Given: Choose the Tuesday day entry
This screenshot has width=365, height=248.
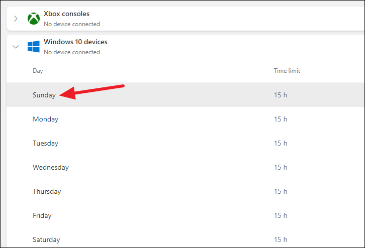Looking at the screenshot, I should (45, 143).
